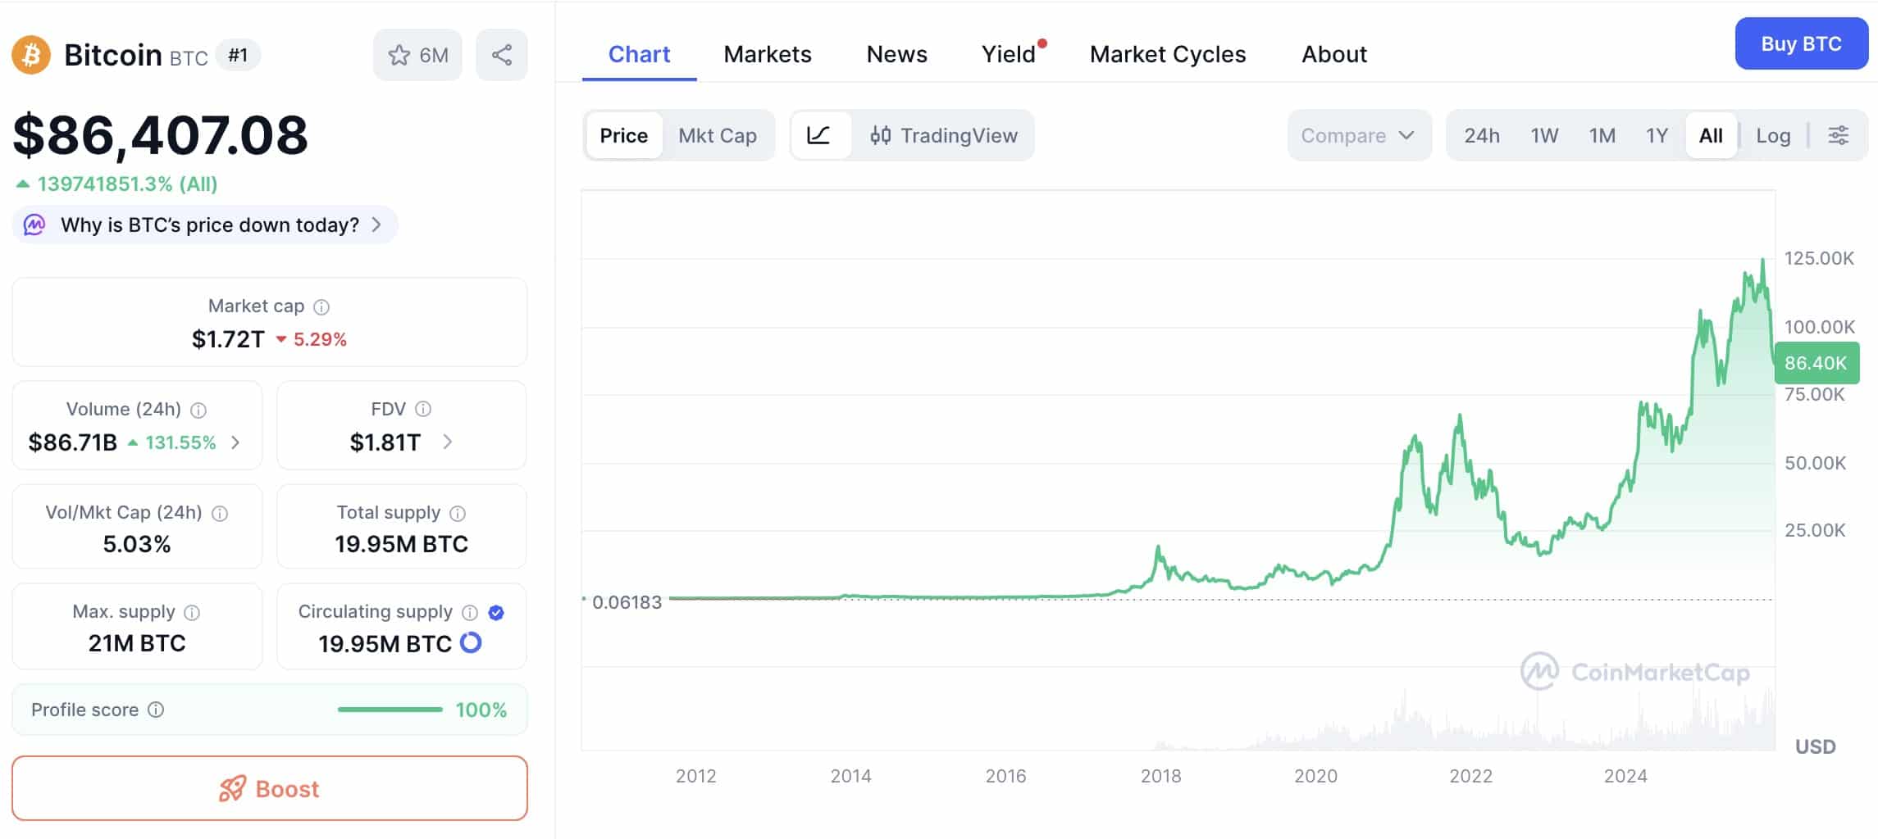This screenshot has height=839, width=1878.
Task: Click the share icon button
Action: click(502, 55)
